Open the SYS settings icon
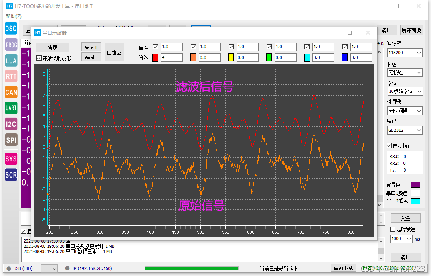Screen dimensions: 431x276 click(x=11, y=159)
